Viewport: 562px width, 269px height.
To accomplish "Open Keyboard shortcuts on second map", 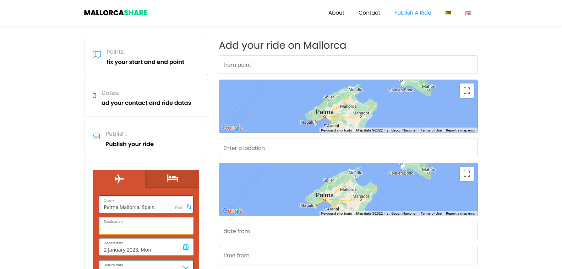I will pos(337,214).
